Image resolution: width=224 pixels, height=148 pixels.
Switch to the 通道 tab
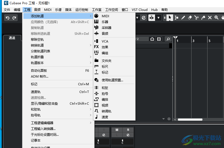[12, 38]
